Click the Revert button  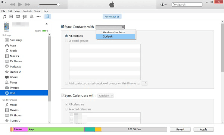[x=180, y=129]
